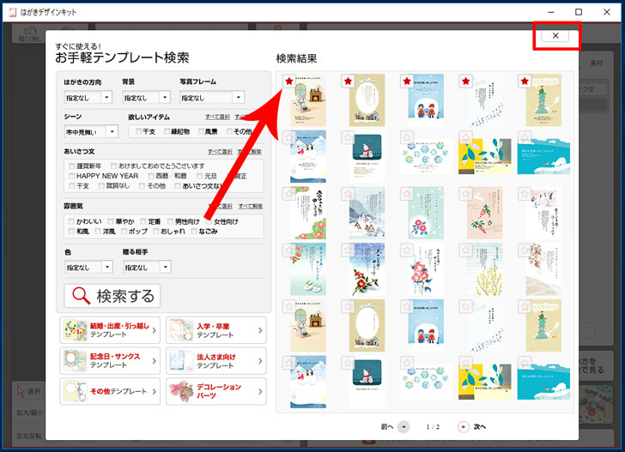Open the はがきの方向 dropdown
The height and width of the screenshot is (452, 625).
coord(88,98)
